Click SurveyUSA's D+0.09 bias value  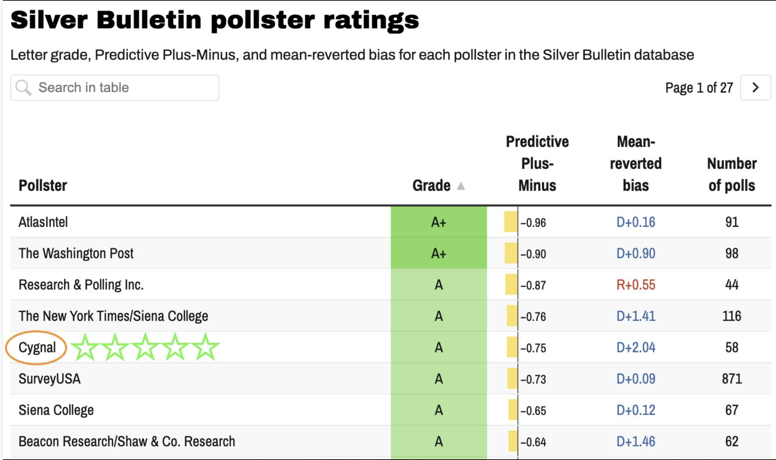[635, 379]
